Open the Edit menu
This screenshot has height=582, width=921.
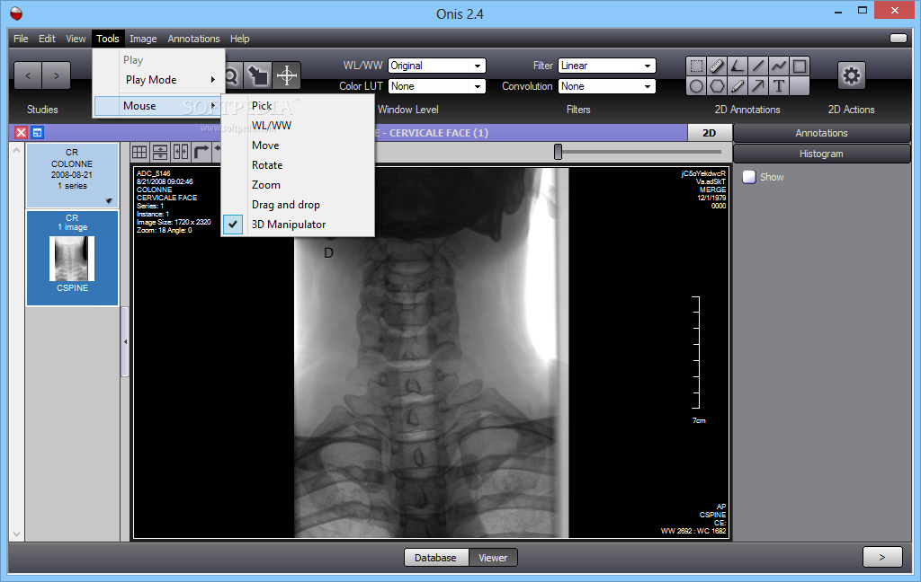[47, 39]
